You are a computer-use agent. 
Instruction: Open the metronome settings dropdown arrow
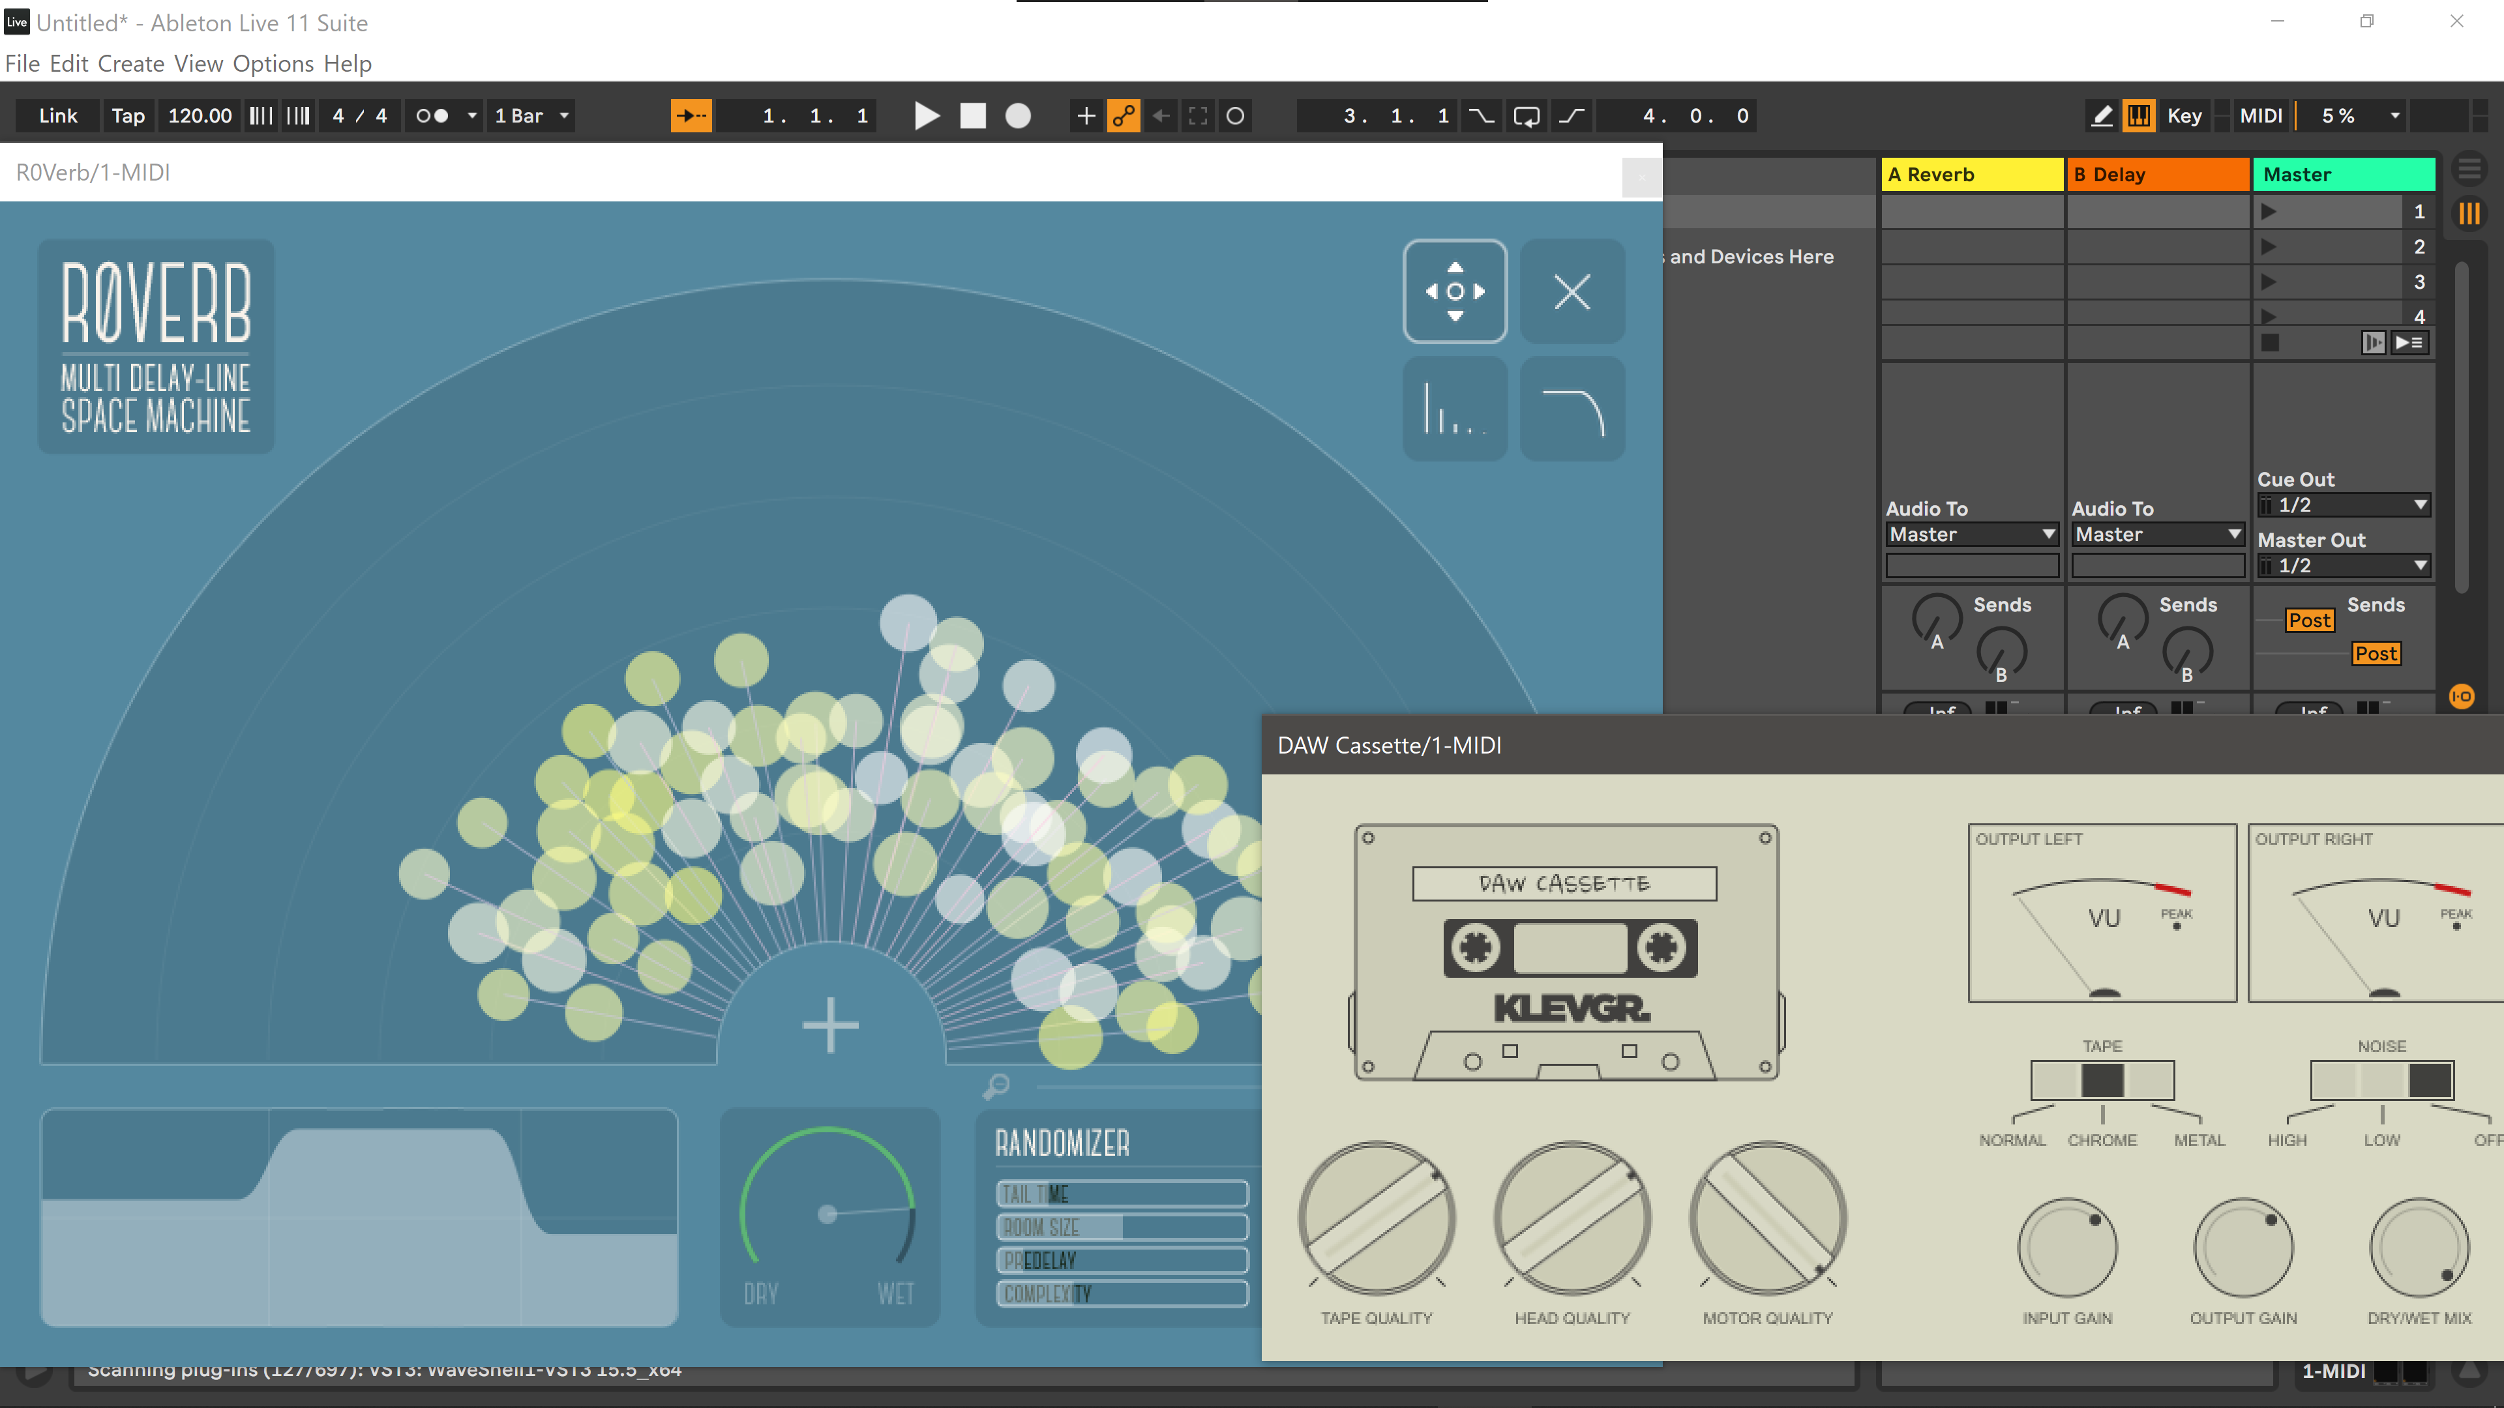[472, 115]
